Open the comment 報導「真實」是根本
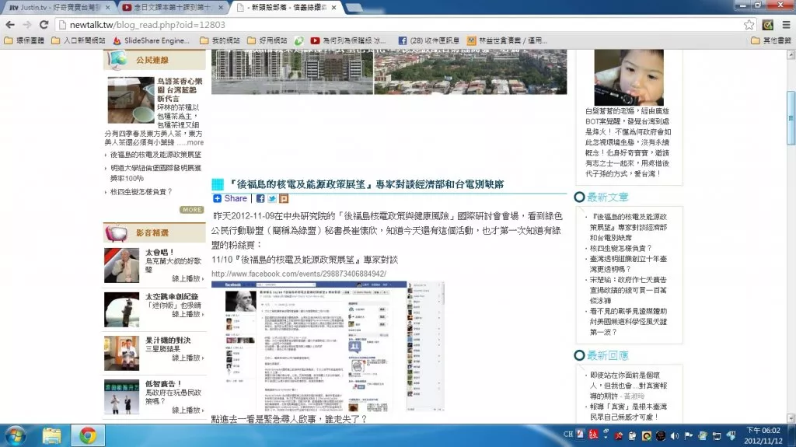Screen dimensions: 796x447 pos(628,412)
